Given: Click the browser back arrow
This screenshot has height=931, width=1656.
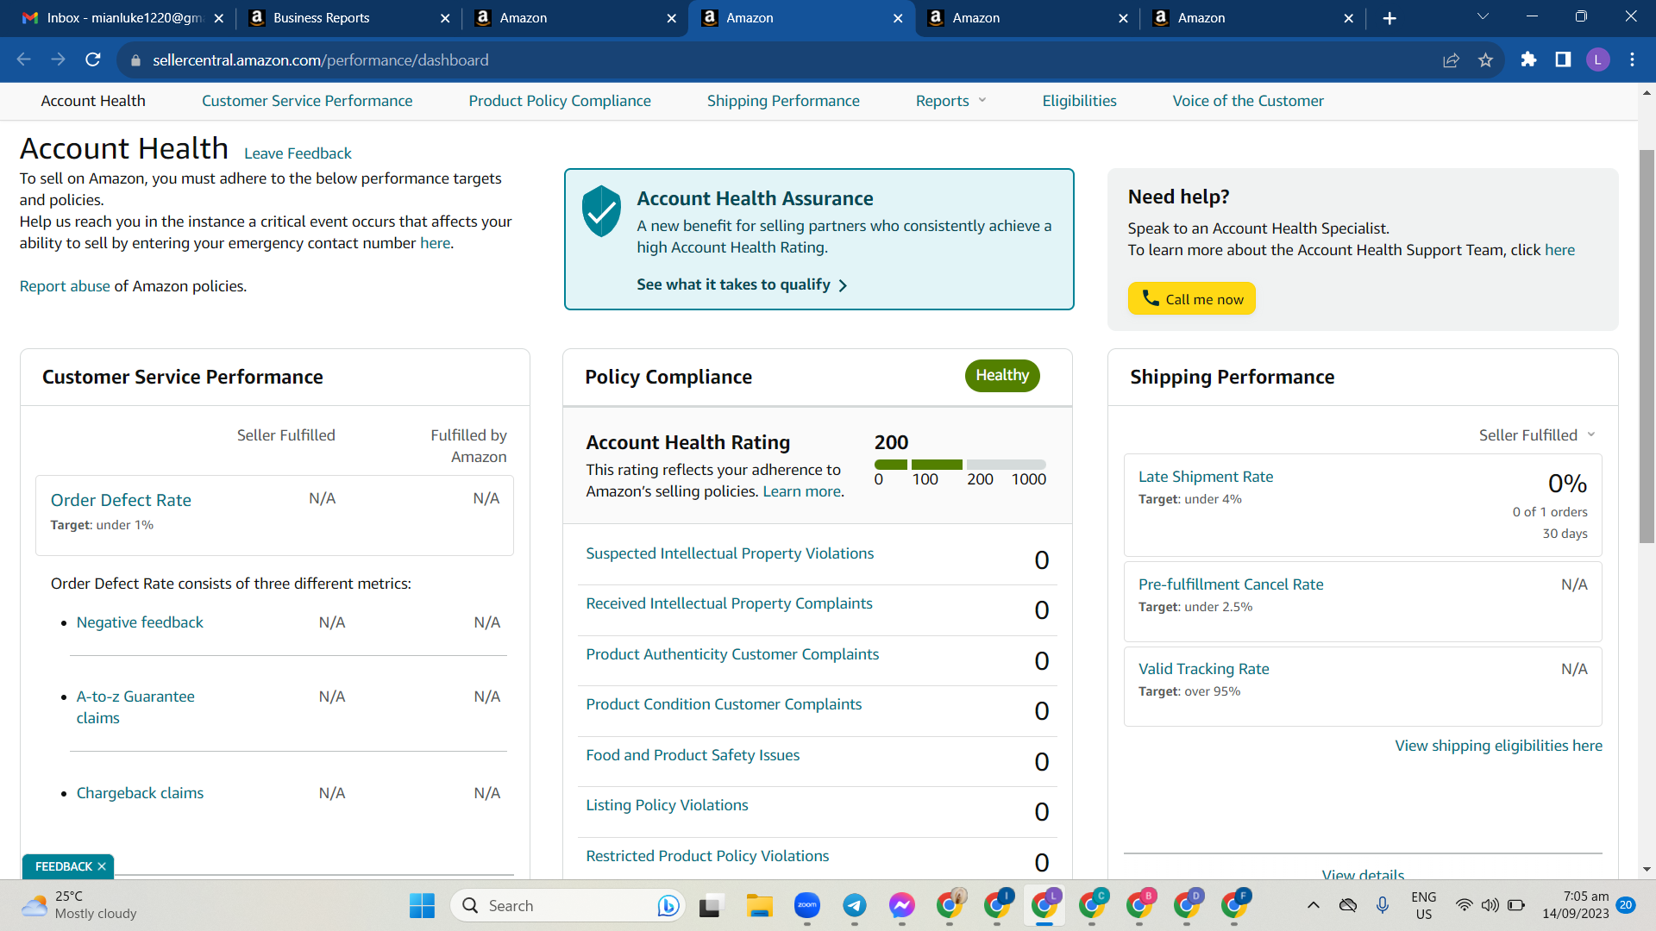Looking at the screenshot, I should tap(23, 59).
